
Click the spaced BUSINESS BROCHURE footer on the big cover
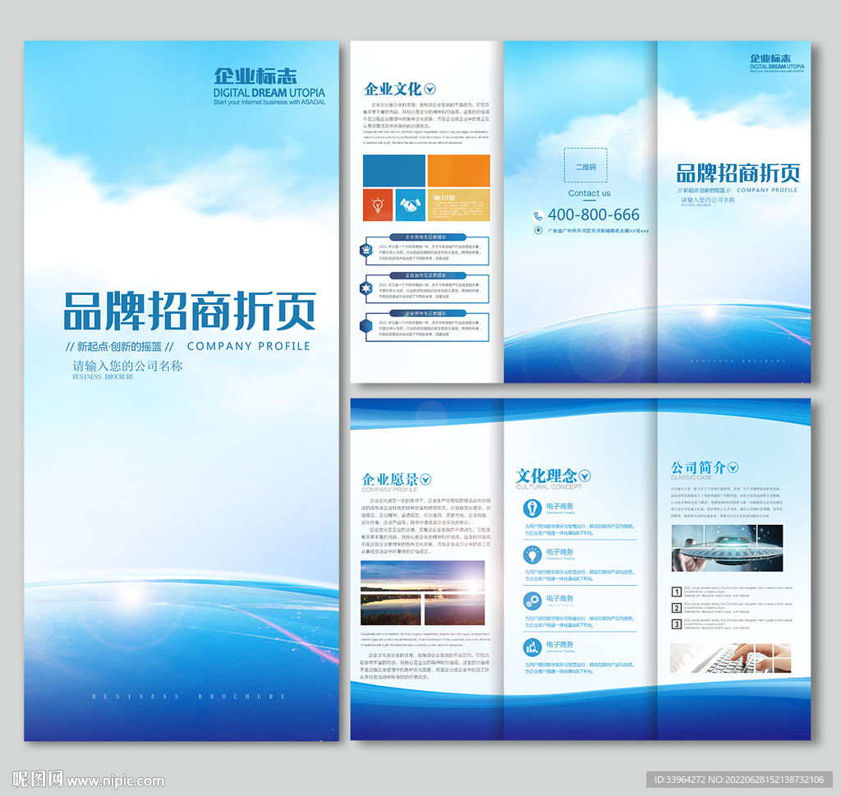click(x=189, y=697)
